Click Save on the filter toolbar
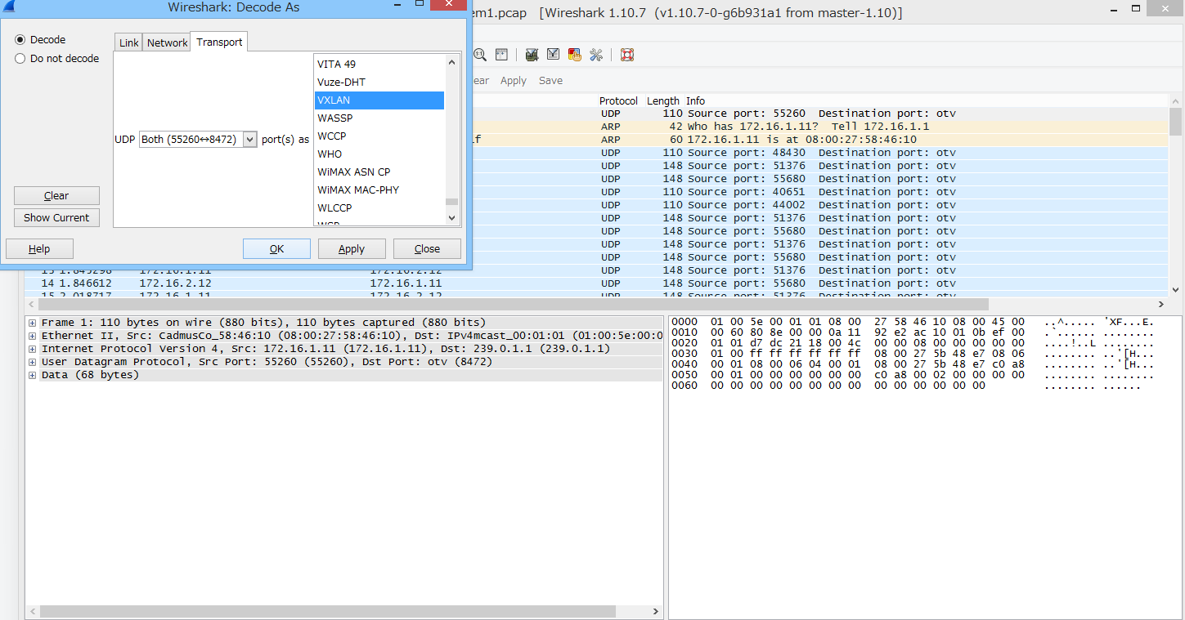Image resolution: width=1185 pixels, height=620 pixels. coord(550,80)
